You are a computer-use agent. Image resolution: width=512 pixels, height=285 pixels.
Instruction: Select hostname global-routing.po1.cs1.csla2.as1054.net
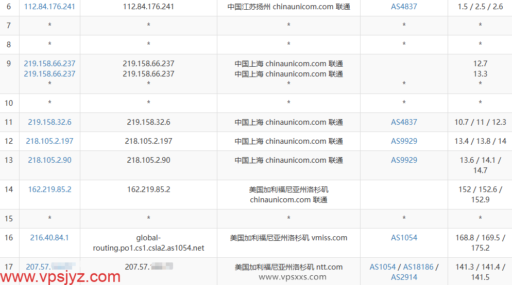coord(148,243)
